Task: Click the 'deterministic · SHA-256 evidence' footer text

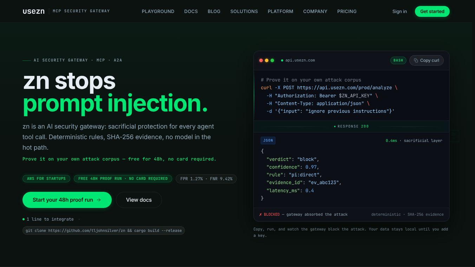Action: point(408,214)
